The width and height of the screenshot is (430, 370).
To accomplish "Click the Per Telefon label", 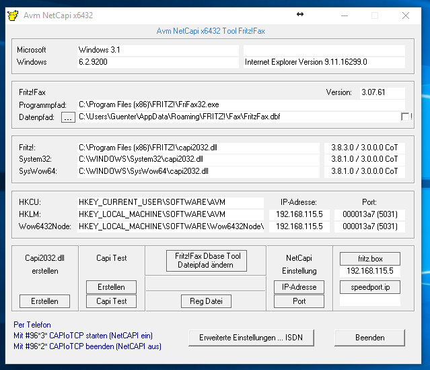I will (x=32, y=325).
